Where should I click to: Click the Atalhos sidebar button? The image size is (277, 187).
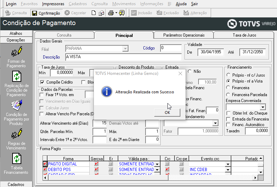click(16, 33)
